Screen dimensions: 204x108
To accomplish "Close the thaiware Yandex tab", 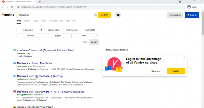I will [34, 2].
